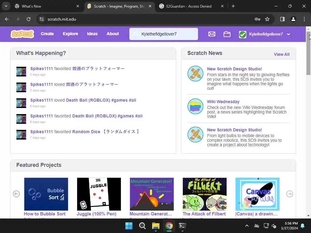Image resolution: width=311 pixels, height=233 pixels.
Task: Click the browser address bar URL
Action: pos(62,19)
